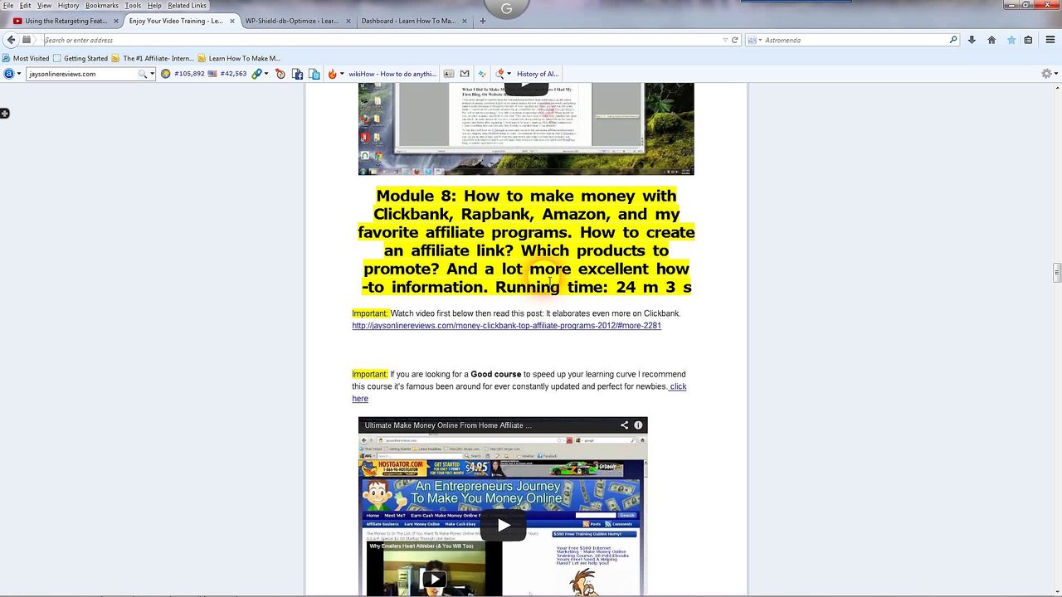Click the info icon on Ultimate Make Money video
This screenshot has width=1062, height=597.
click(638, 425)
